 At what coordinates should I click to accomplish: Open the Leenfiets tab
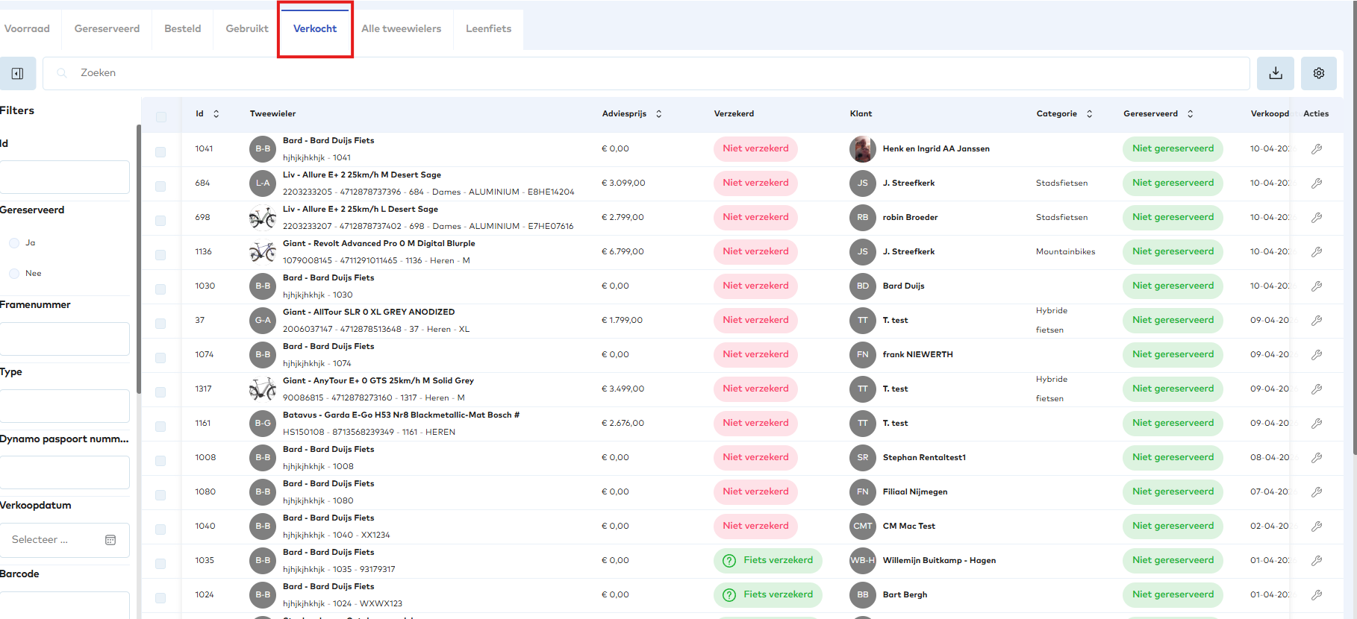(488, 29)
